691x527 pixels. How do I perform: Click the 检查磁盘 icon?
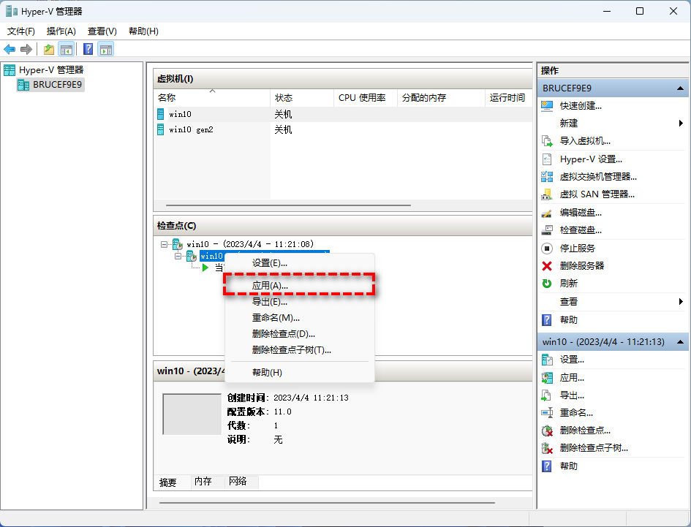point(547,230)
